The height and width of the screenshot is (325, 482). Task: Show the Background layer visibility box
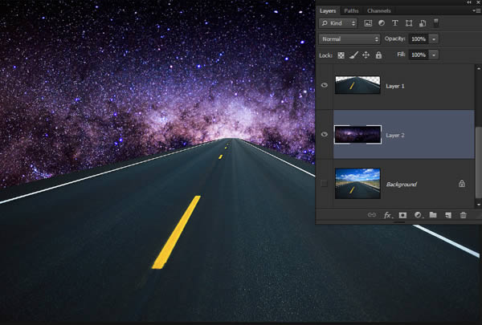pos(324,184)
